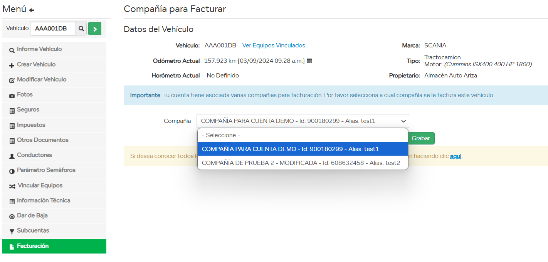The image size is (548, 262).
Task: Open Vincular Equipos shuffle icon entry
Action: (x=12, y=186)
